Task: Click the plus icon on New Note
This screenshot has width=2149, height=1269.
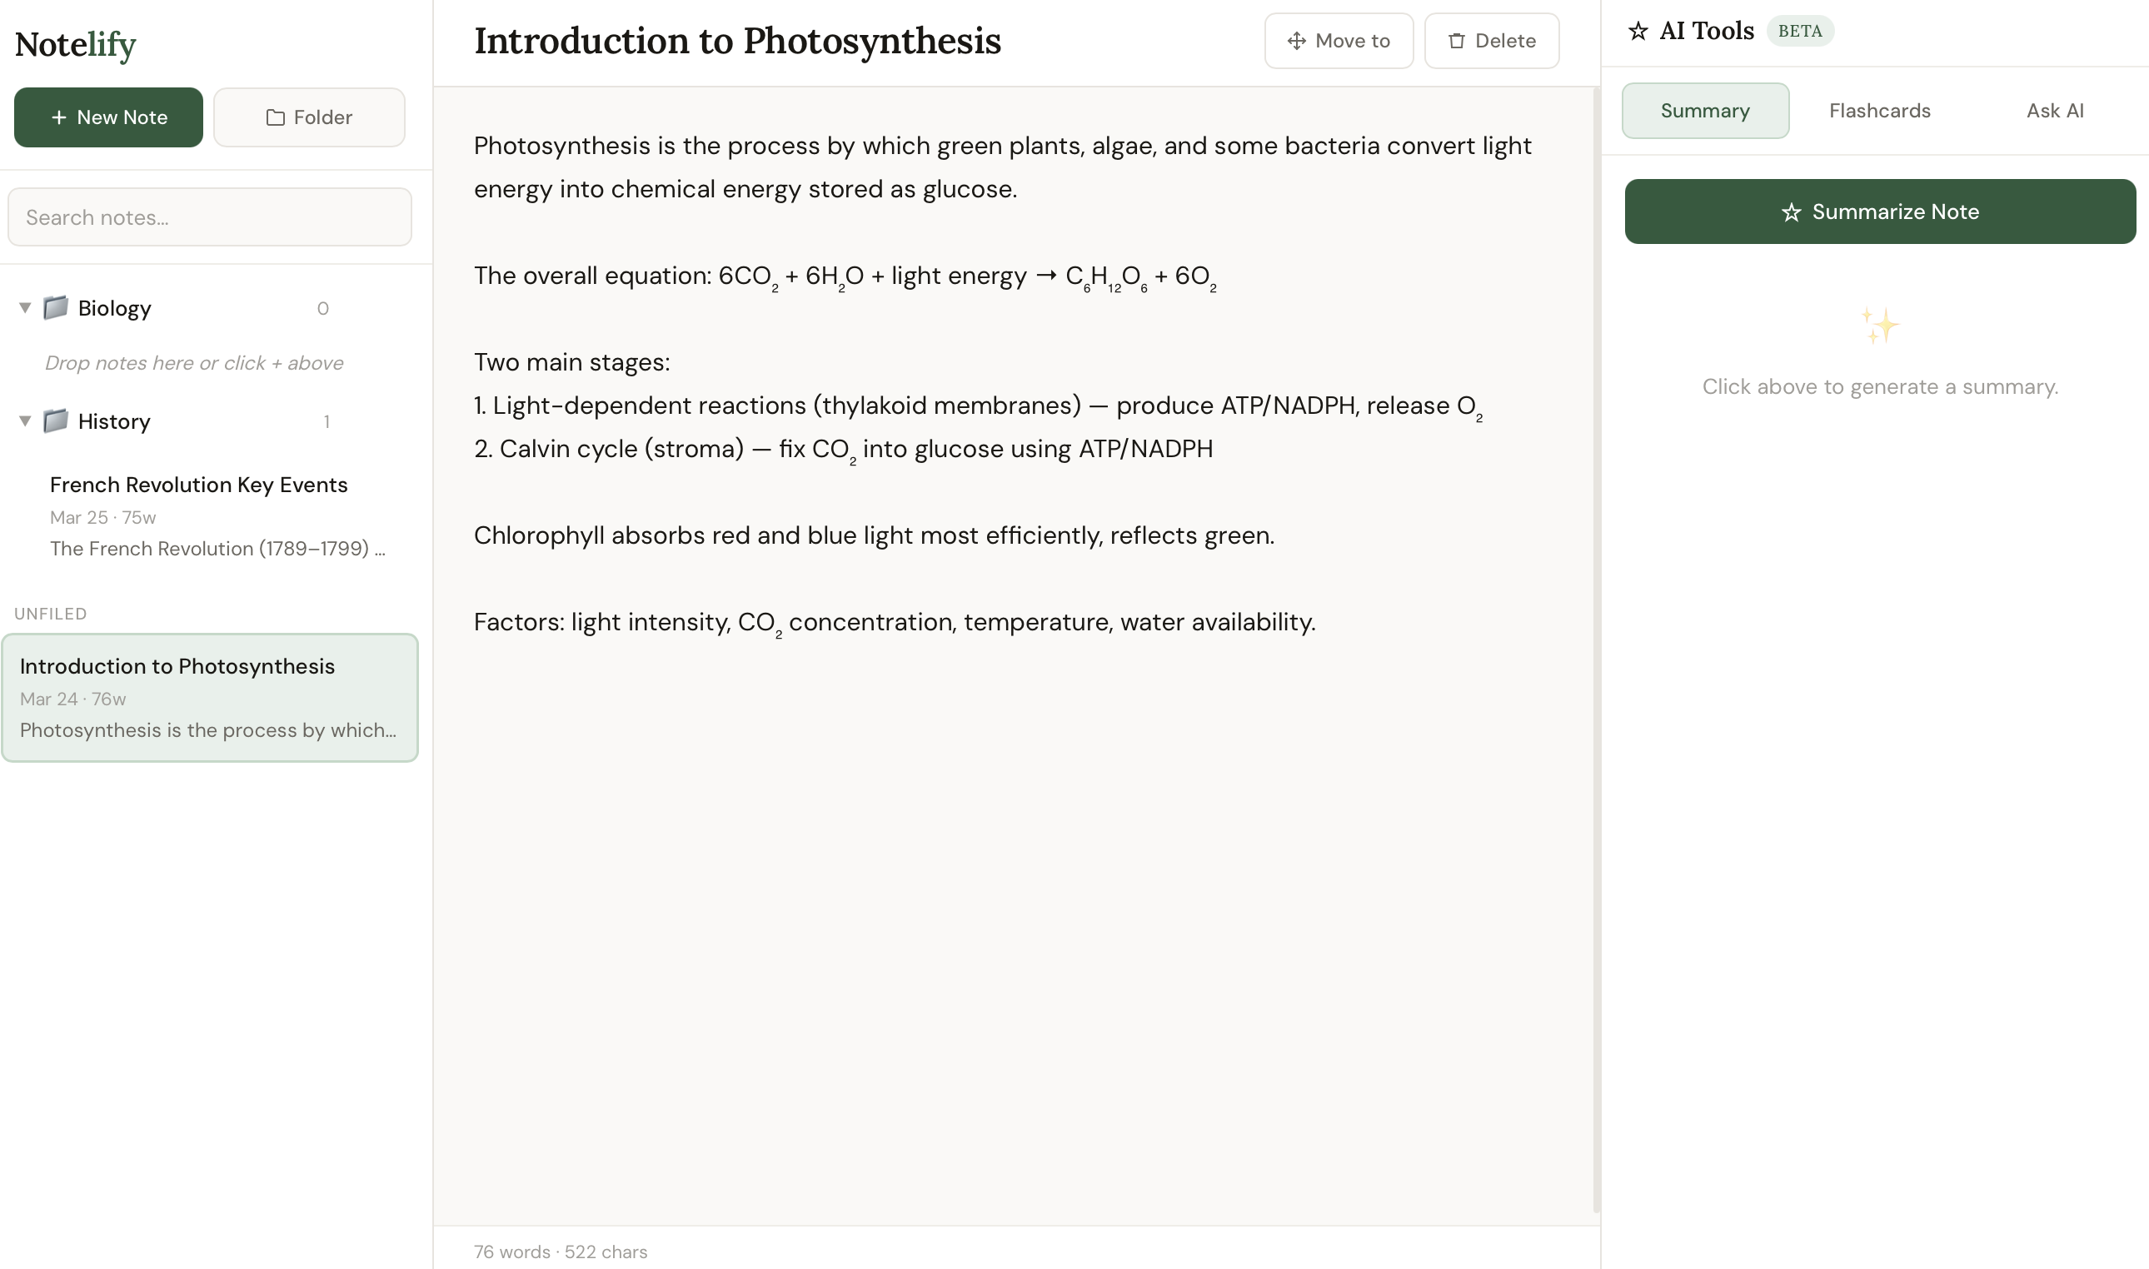Action: pyautogui.click(x=59, y=117)
